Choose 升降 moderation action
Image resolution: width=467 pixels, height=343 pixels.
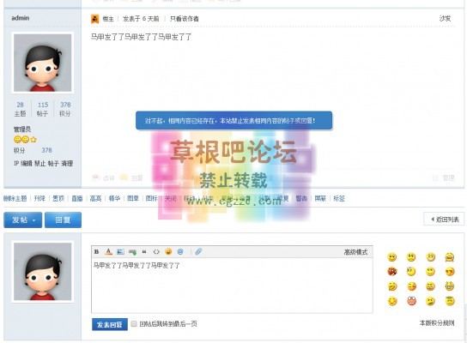coord(39,198)
